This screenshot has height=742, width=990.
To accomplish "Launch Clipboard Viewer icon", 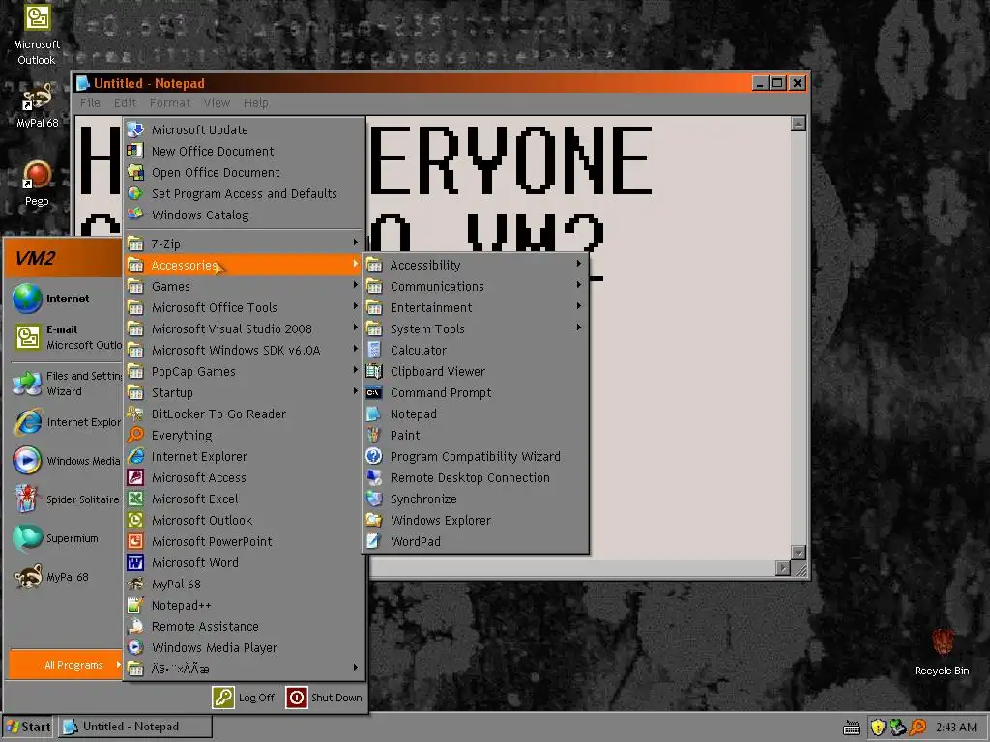I will (374, 372).
